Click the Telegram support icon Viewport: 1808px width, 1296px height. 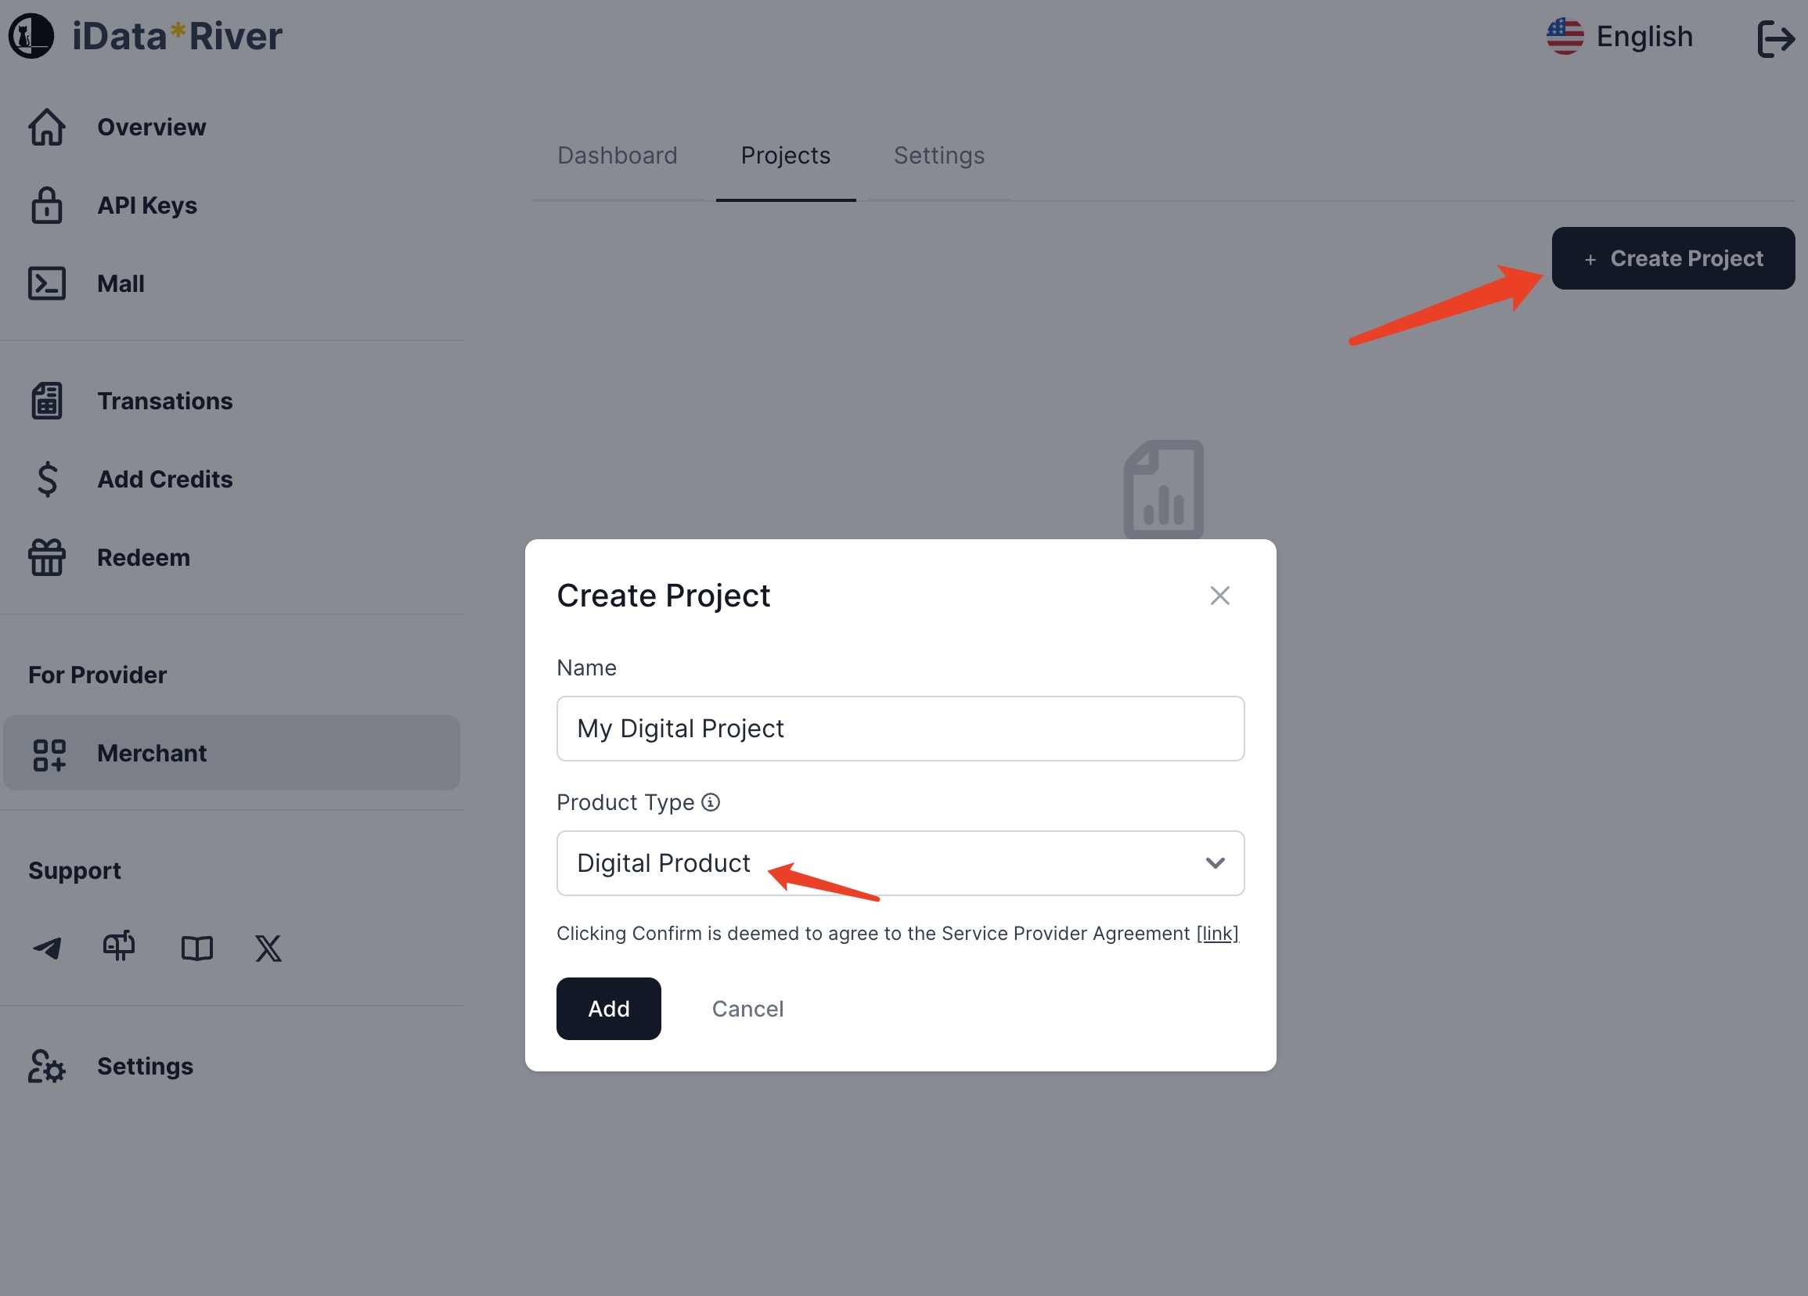(x=46, y=947)
